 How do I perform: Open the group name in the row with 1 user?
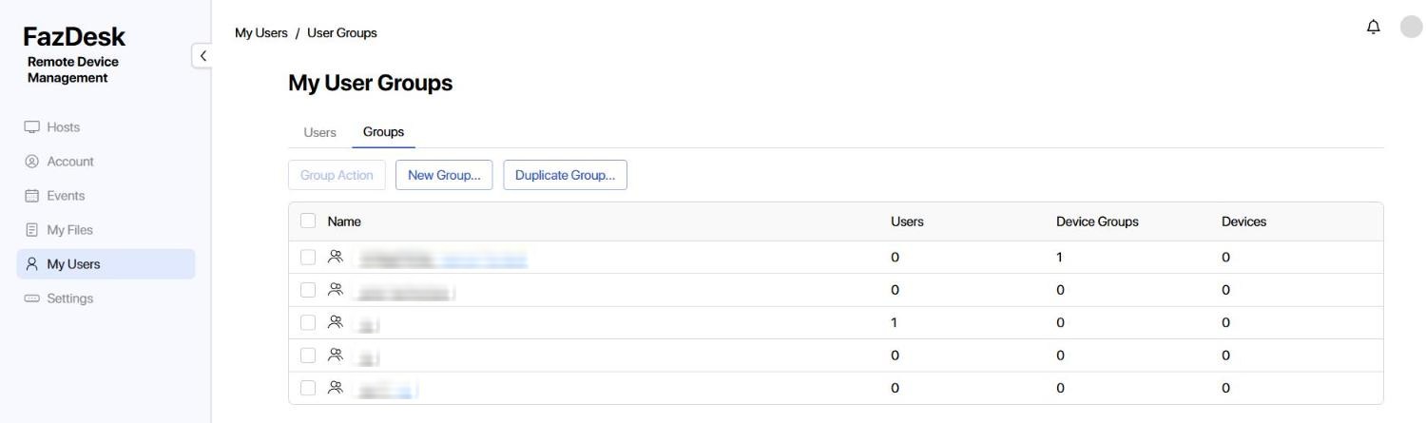pos(368,323)
